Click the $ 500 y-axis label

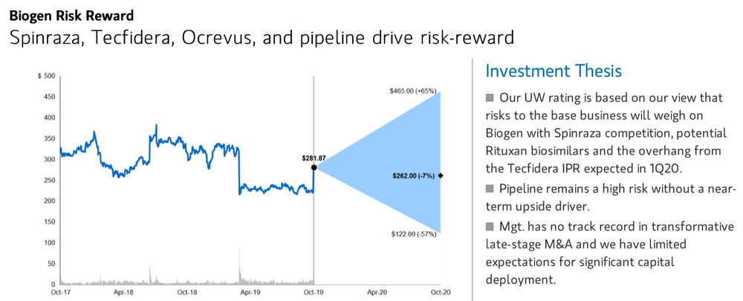click(46, 76)
